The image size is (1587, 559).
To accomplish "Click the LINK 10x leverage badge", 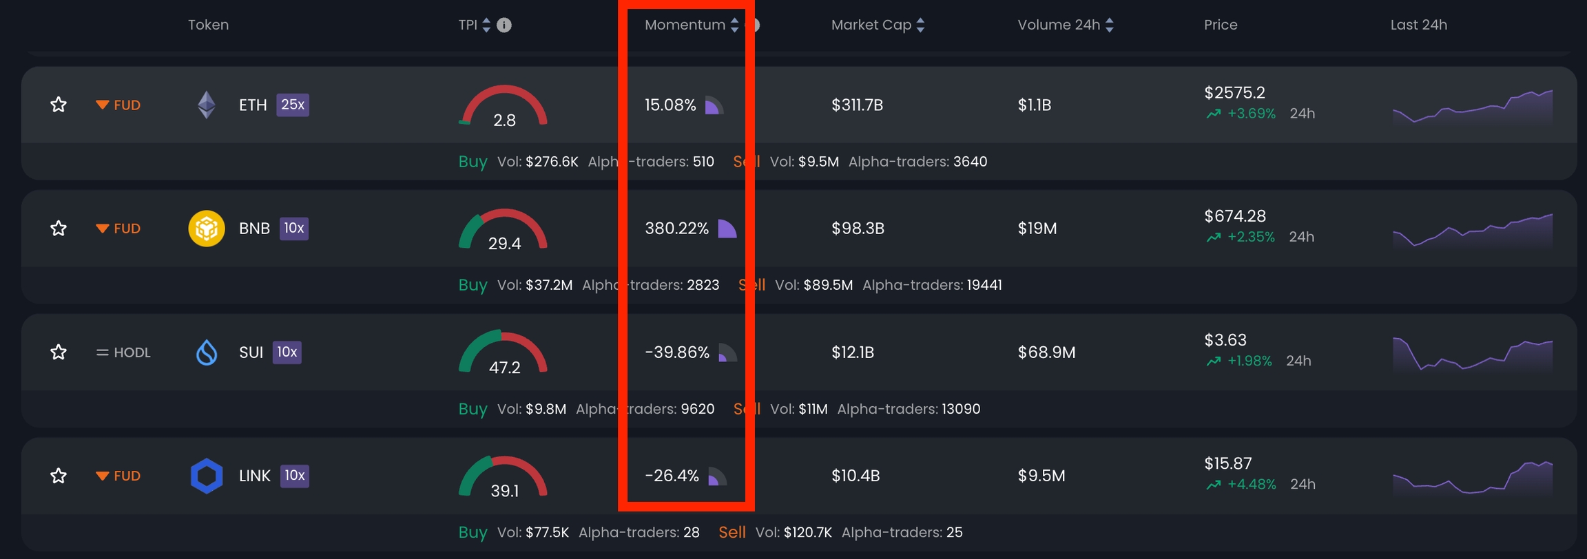I will coord(295,476).
